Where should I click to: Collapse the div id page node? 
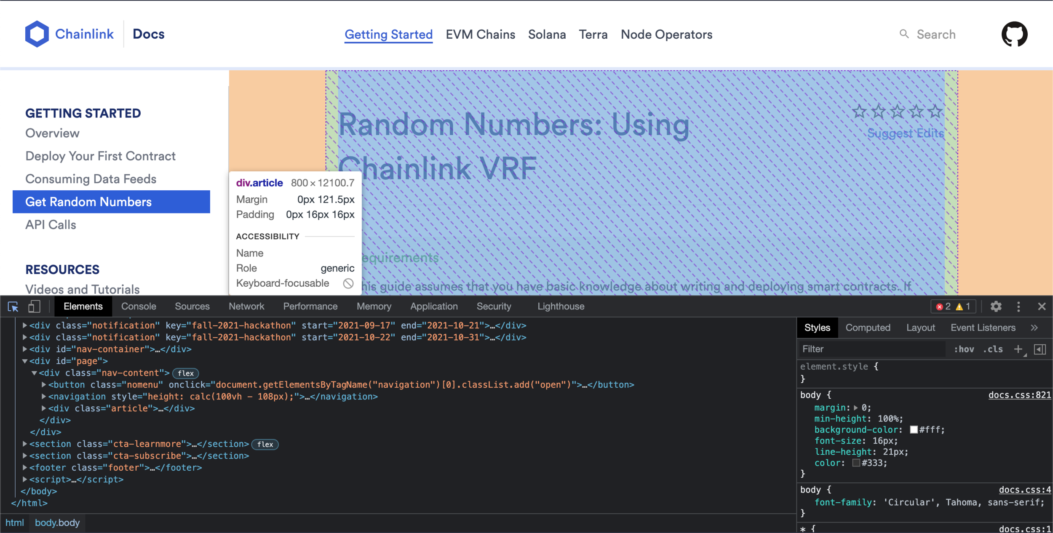[24, 361]
